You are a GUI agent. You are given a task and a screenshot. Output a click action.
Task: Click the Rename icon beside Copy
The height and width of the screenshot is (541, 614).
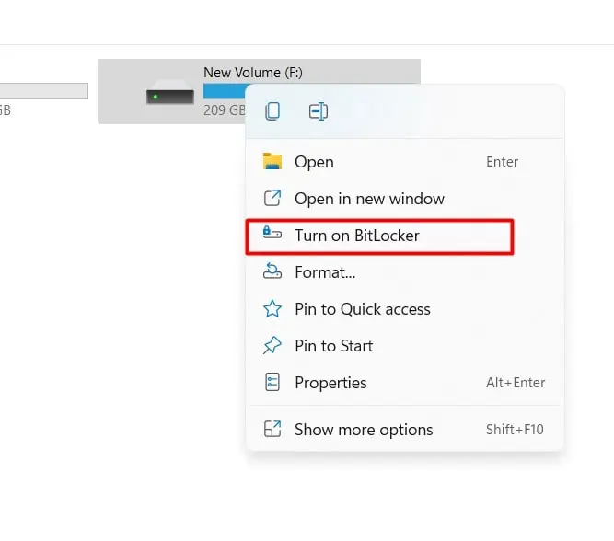(319, 111)
